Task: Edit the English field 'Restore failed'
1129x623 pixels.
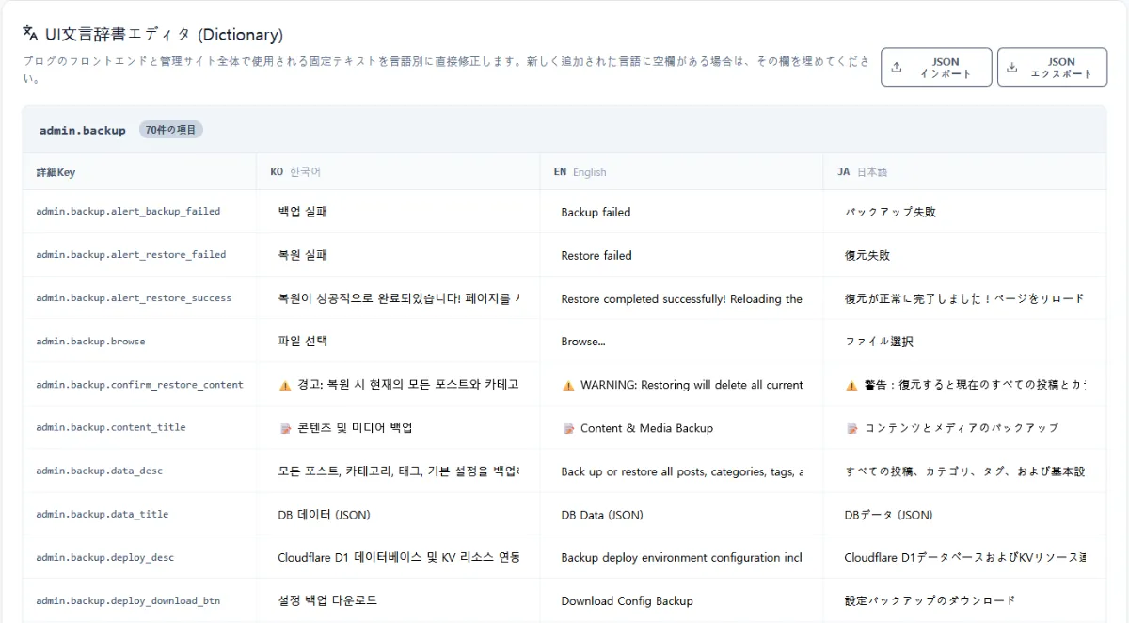Action: [681, 255]
